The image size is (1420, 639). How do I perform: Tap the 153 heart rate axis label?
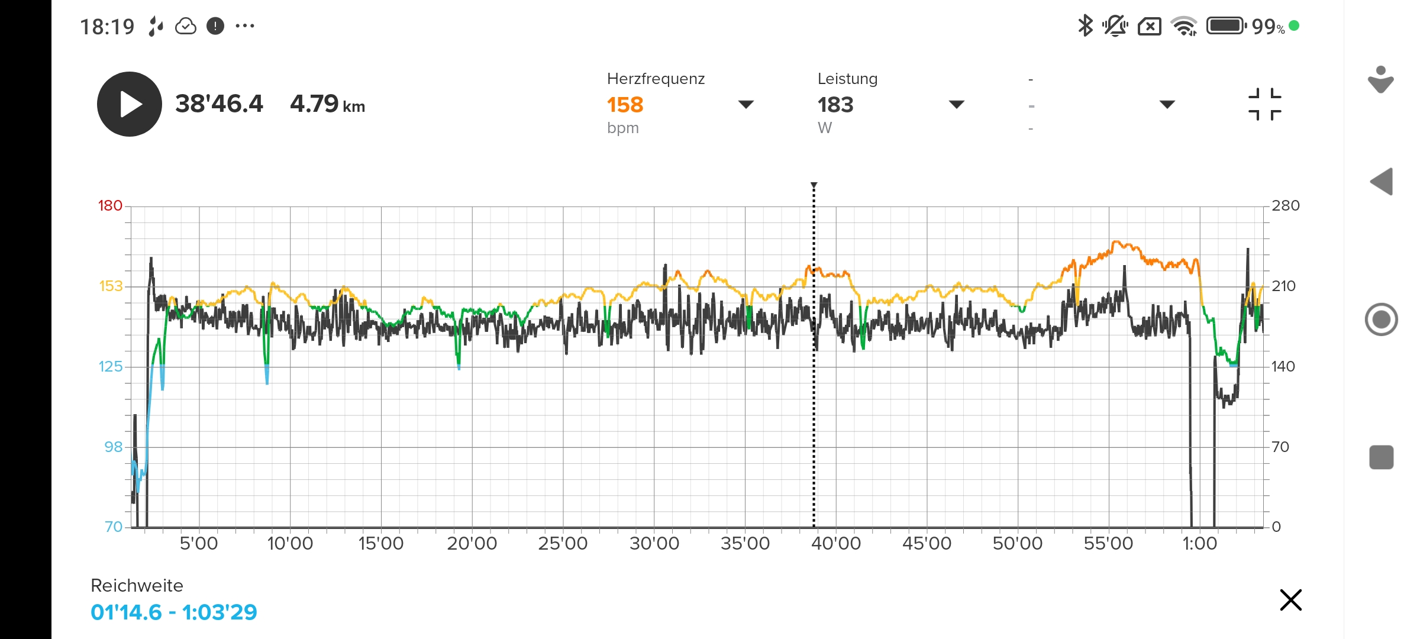click(111, 286)
